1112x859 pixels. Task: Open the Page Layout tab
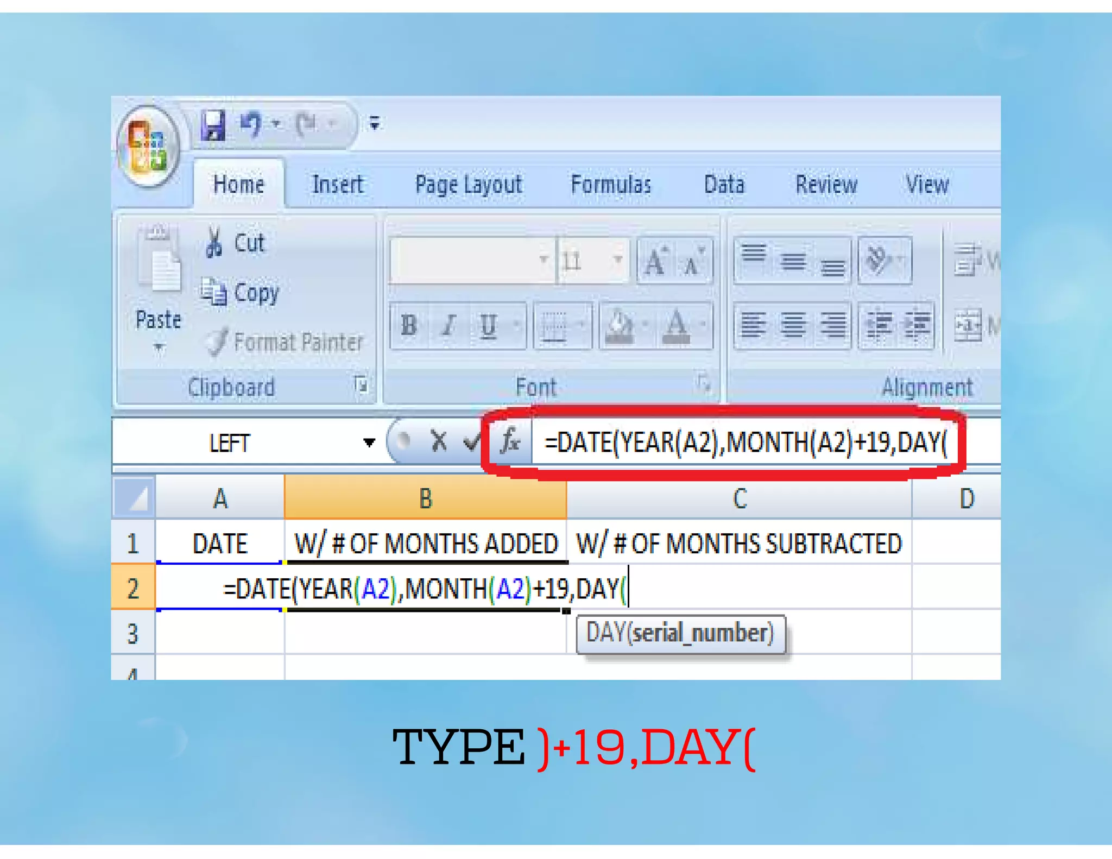(x=468, y=185)
